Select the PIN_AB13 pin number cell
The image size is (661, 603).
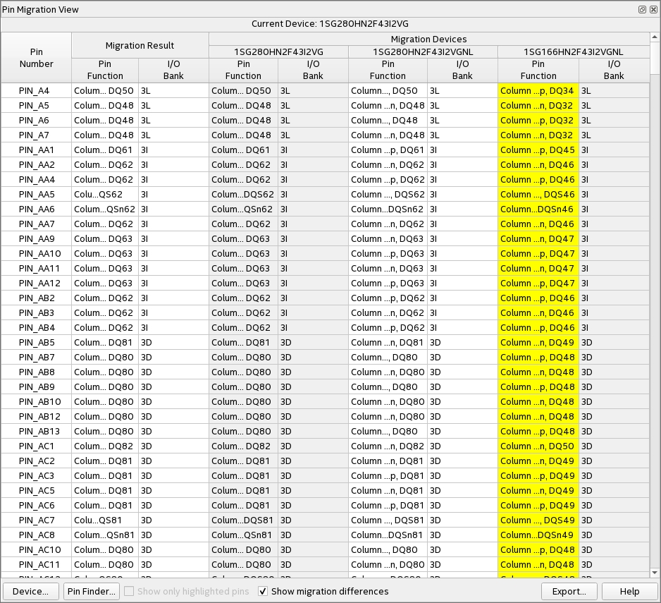[x=36, y=431]
